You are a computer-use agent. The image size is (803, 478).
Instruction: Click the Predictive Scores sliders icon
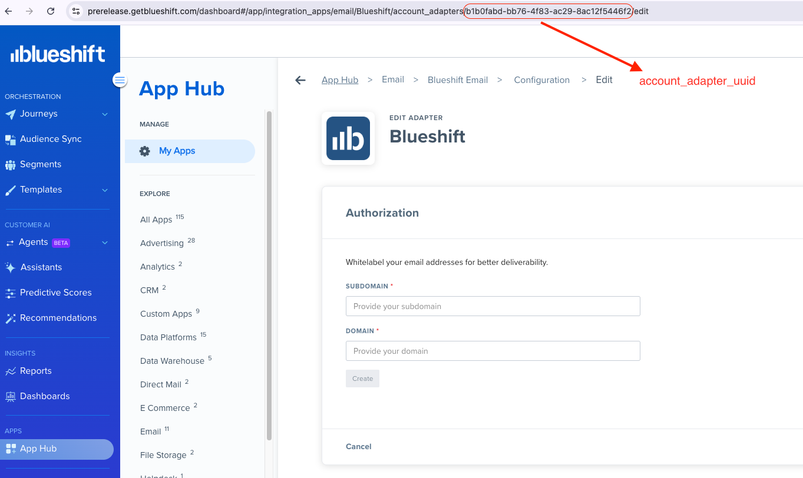tap(11, 293)
